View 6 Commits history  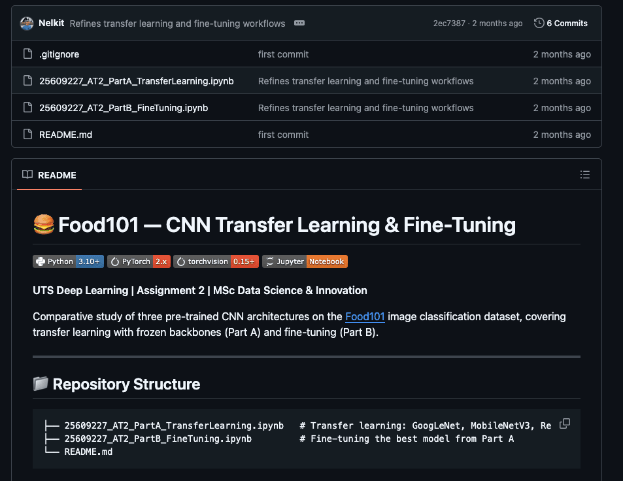[x=561, y=23]
